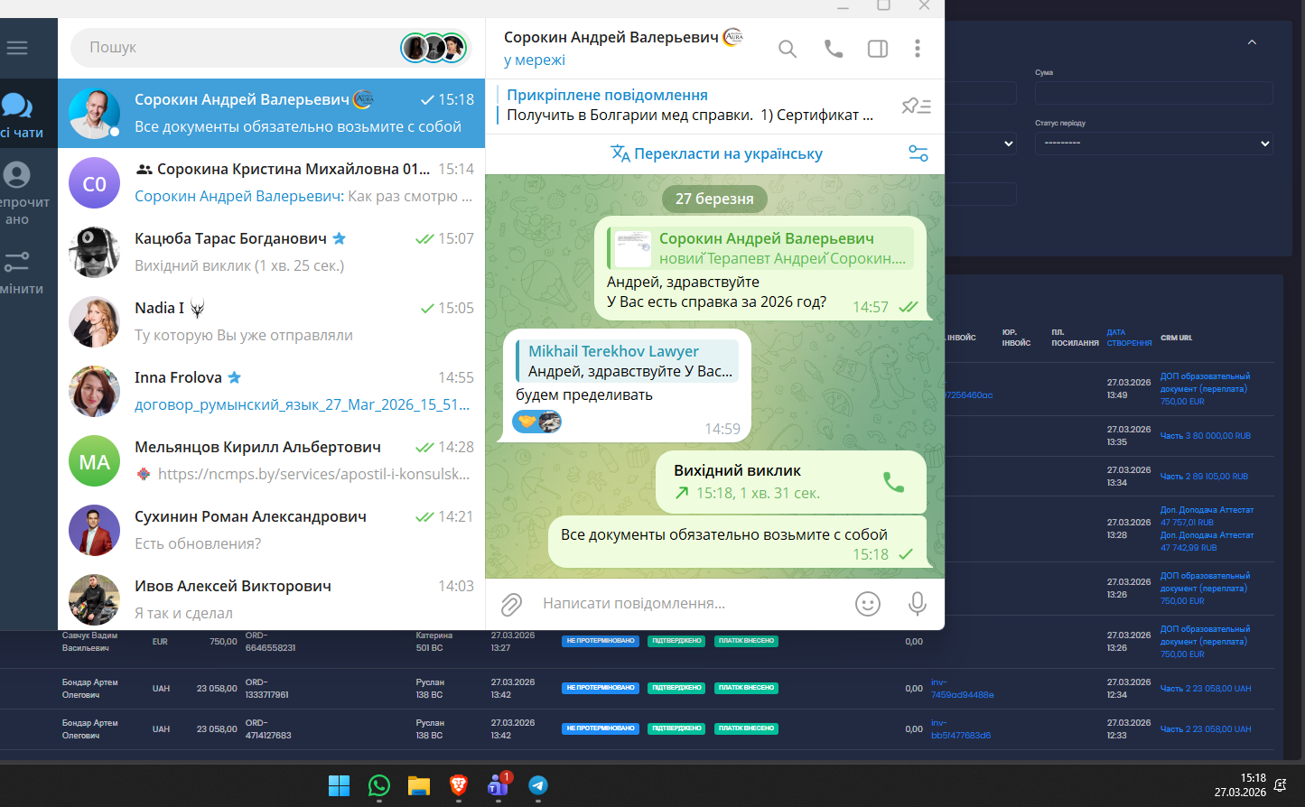Collapse the filter panel with the chevron

pyautogui.click(x=1252, y=42)
